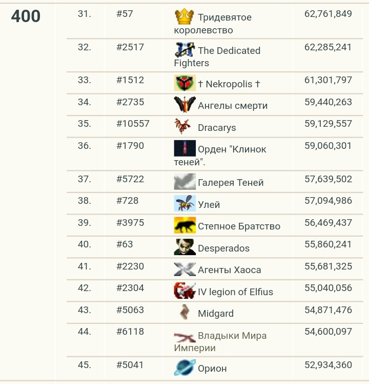The height and width of the screenshot is (384, 369).
Task: Click the Midgard clan emblem icon
Action: [184, 313]
